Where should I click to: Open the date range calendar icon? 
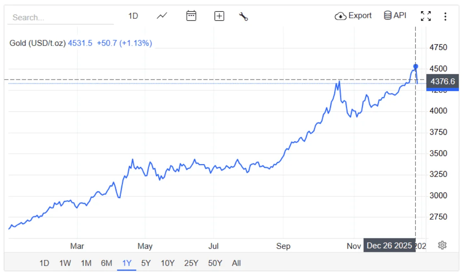(191, 16)
